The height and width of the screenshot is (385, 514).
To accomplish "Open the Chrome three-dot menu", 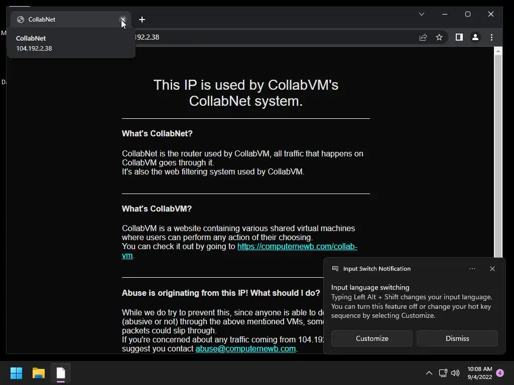I will (x=491, y=37).
